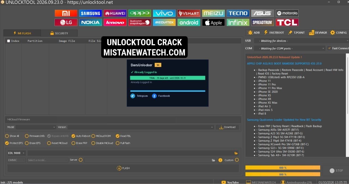Choose the Tecno brand icon
This screenshot has height=184, width=349.
(238, 13)
